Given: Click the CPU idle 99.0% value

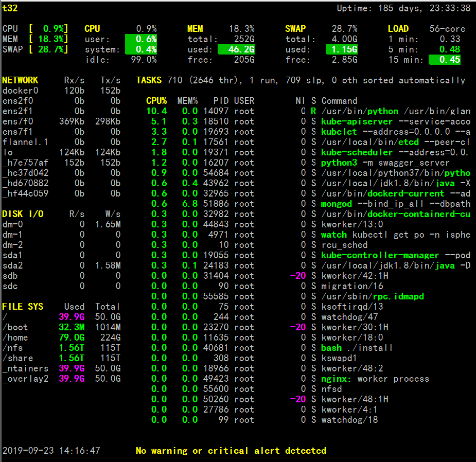Looking at the screenshot, I should tap(144, 60).
